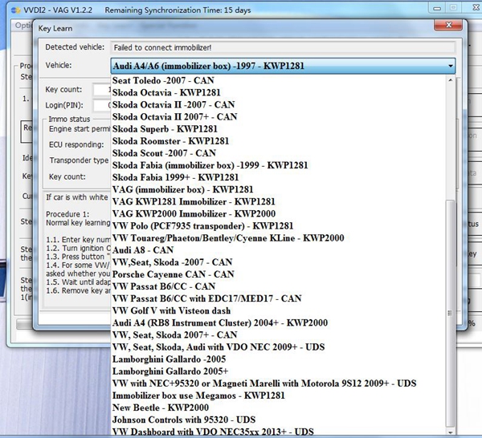
Task: Select Seat Toledo -2007 - CAN
Action: click(x=278, y=80)
